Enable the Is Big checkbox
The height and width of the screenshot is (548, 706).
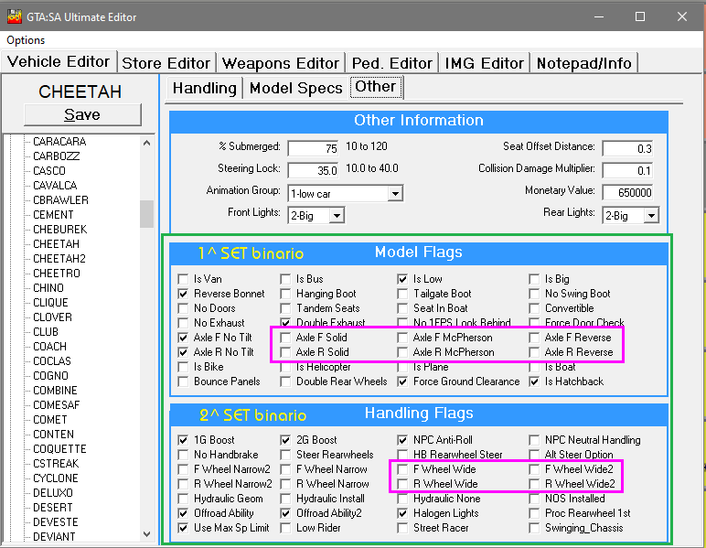pyautogui.click(x=534, y=279)
